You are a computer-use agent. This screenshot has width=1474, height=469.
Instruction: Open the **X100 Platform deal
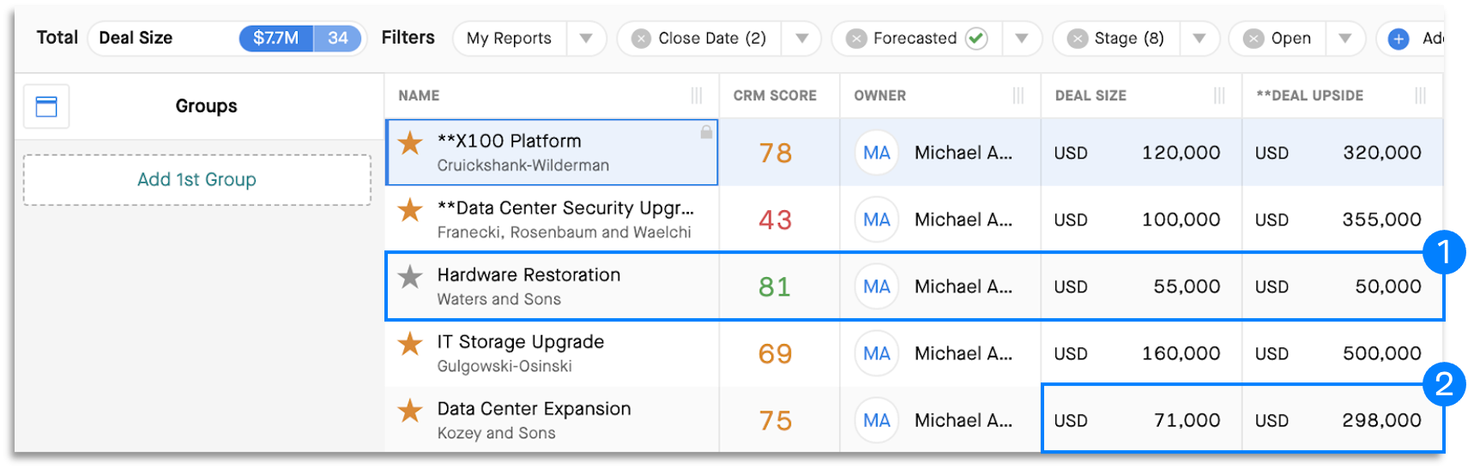(509, 141)
